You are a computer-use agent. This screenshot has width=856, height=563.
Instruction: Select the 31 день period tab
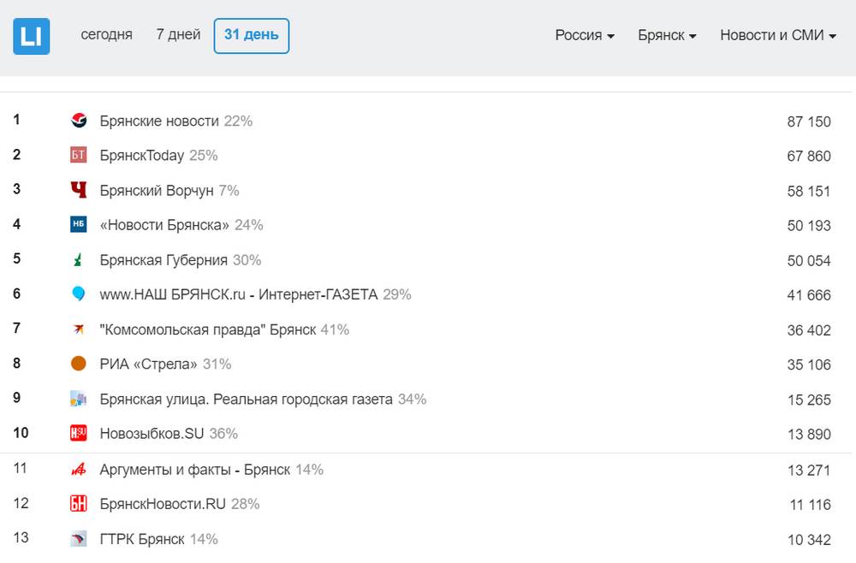252,36
